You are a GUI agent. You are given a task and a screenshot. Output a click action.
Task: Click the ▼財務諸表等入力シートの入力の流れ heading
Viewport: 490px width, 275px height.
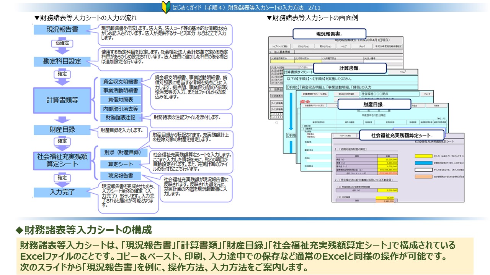85,18
